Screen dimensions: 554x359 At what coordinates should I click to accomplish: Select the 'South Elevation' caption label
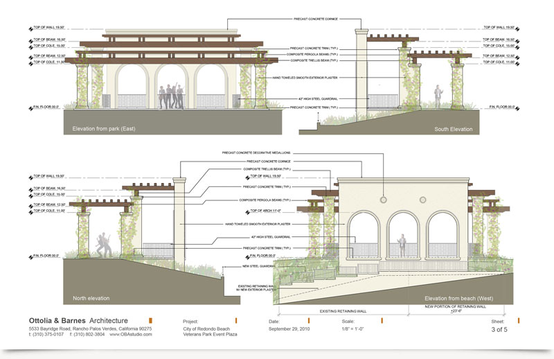pos(454,129)
